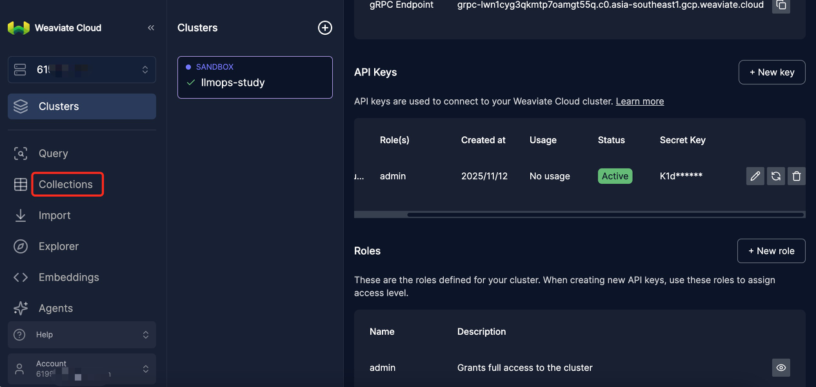This screenshot has height=387, width=816.
Task: Click the Description column header in Roles
Action: point(482,332)
